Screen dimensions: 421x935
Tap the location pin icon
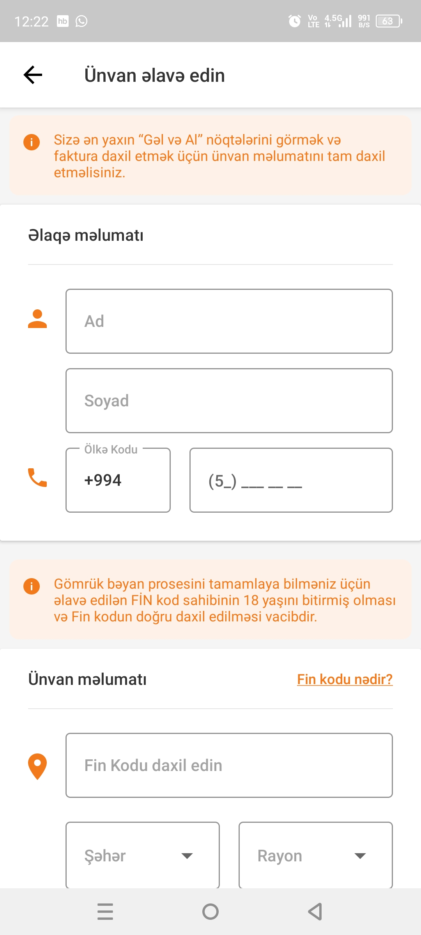[37, 766]
